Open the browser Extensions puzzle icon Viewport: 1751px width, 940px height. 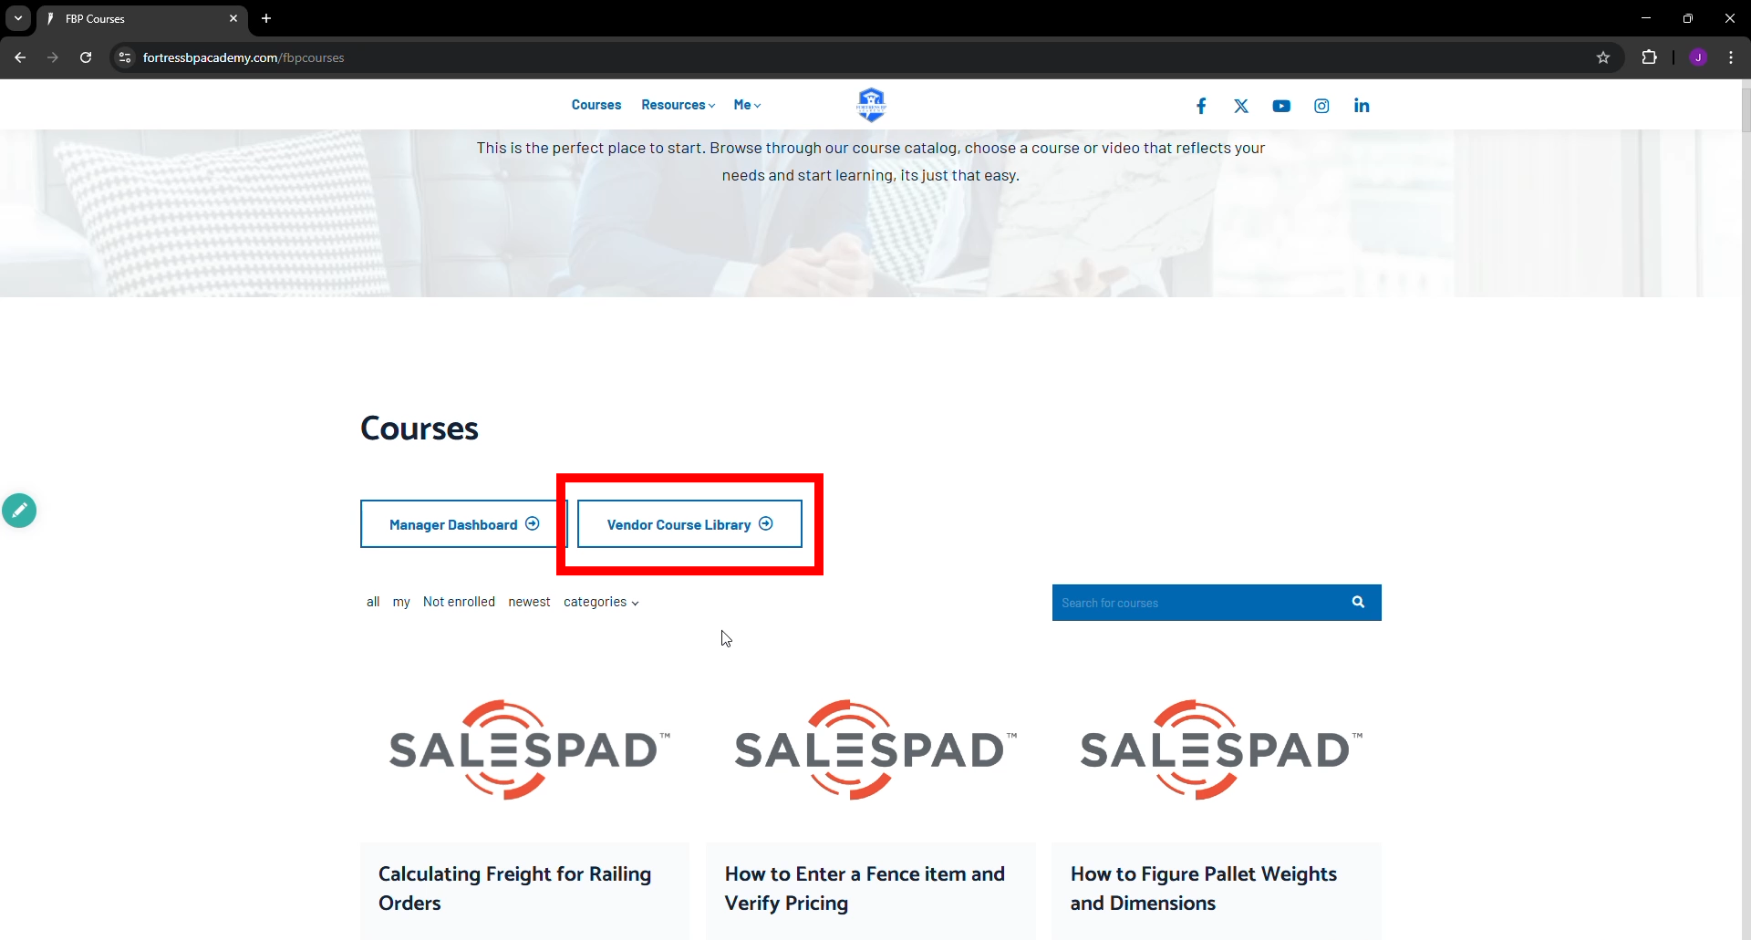point(1649,57)
